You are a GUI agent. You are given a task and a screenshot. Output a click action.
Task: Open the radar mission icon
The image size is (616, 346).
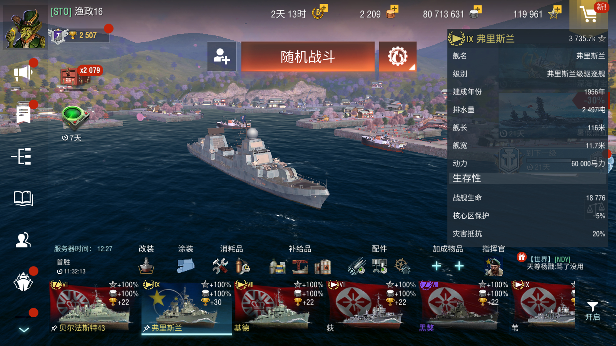coord(75,117)
